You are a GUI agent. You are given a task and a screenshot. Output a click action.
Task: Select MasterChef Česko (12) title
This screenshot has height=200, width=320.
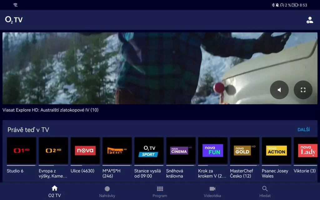point(242,173)
